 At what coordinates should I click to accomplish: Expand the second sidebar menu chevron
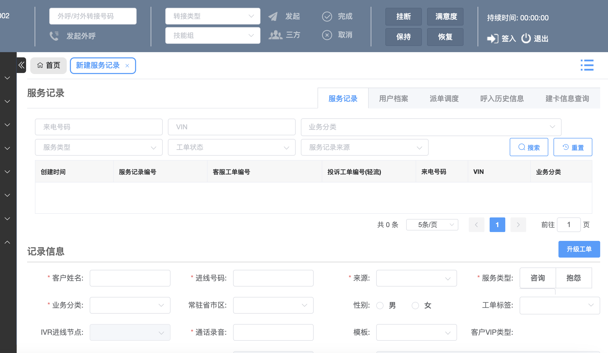(7, 101)
